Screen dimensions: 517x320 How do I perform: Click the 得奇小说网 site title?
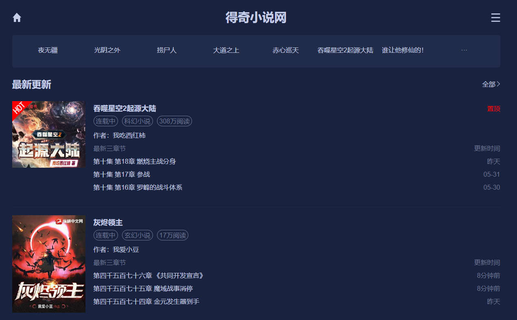(256, 17)
